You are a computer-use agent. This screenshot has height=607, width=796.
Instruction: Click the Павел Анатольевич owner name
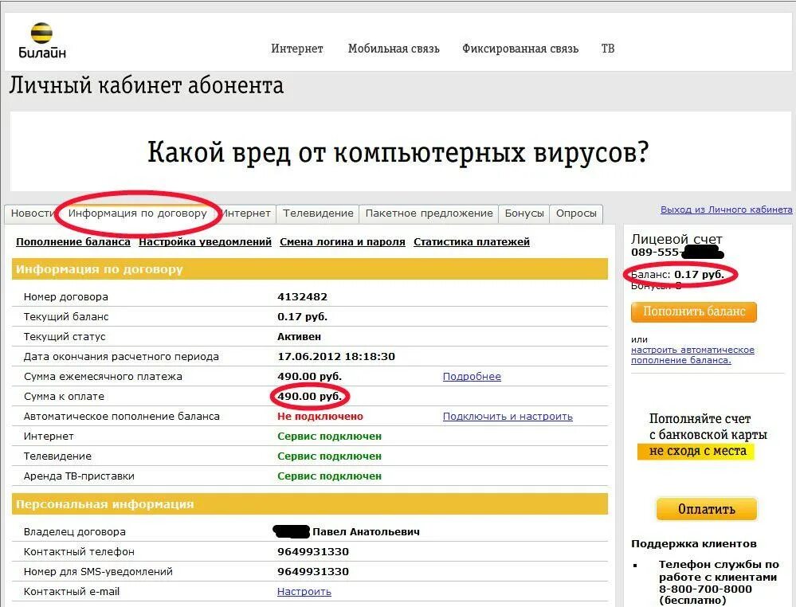pyautogui.click(x=366, y=532)
